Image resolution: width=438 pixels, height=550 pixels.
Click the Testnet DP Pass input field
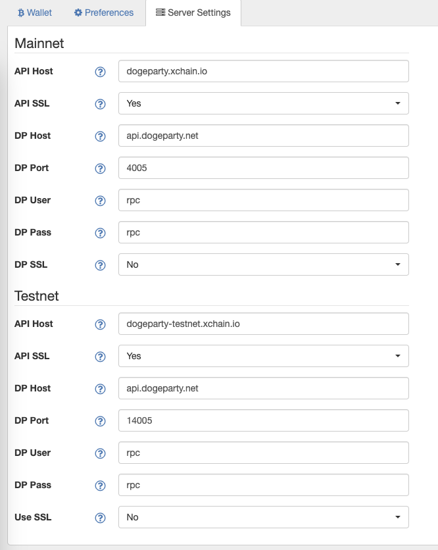(263, 485)
